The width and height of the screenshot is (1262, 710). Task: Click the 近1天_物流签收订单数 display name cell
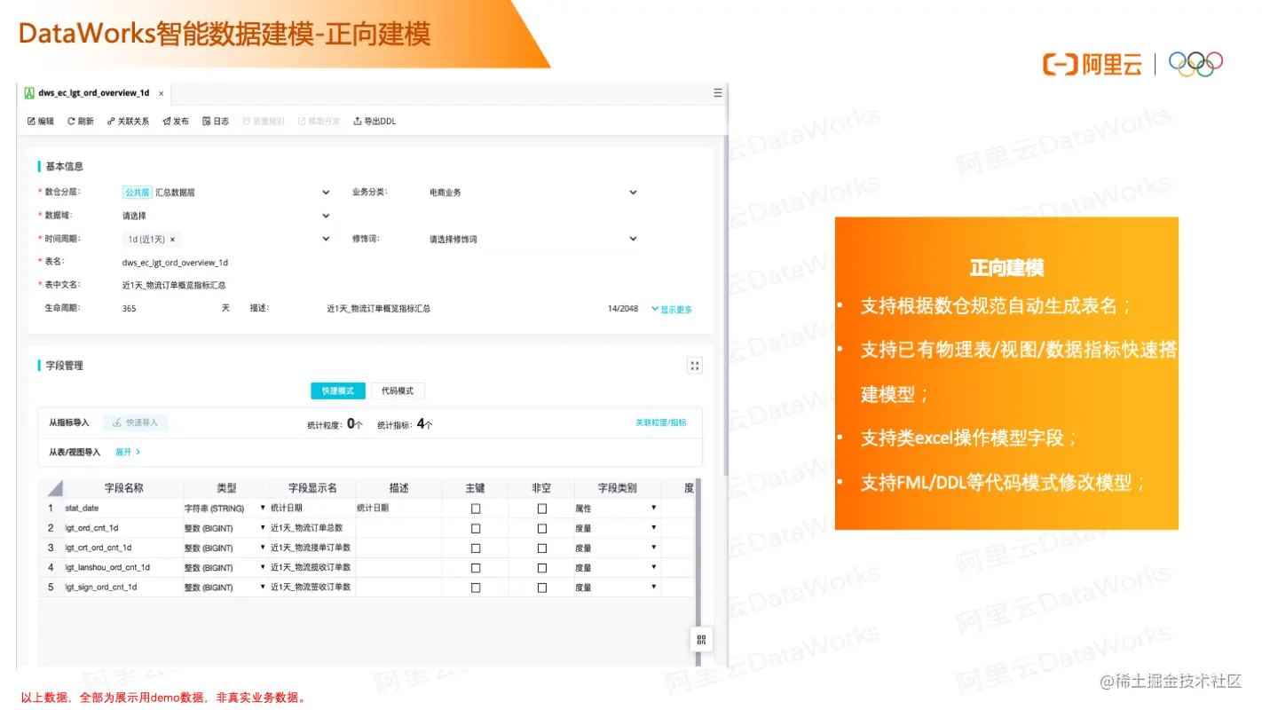(x=312, y=588)
